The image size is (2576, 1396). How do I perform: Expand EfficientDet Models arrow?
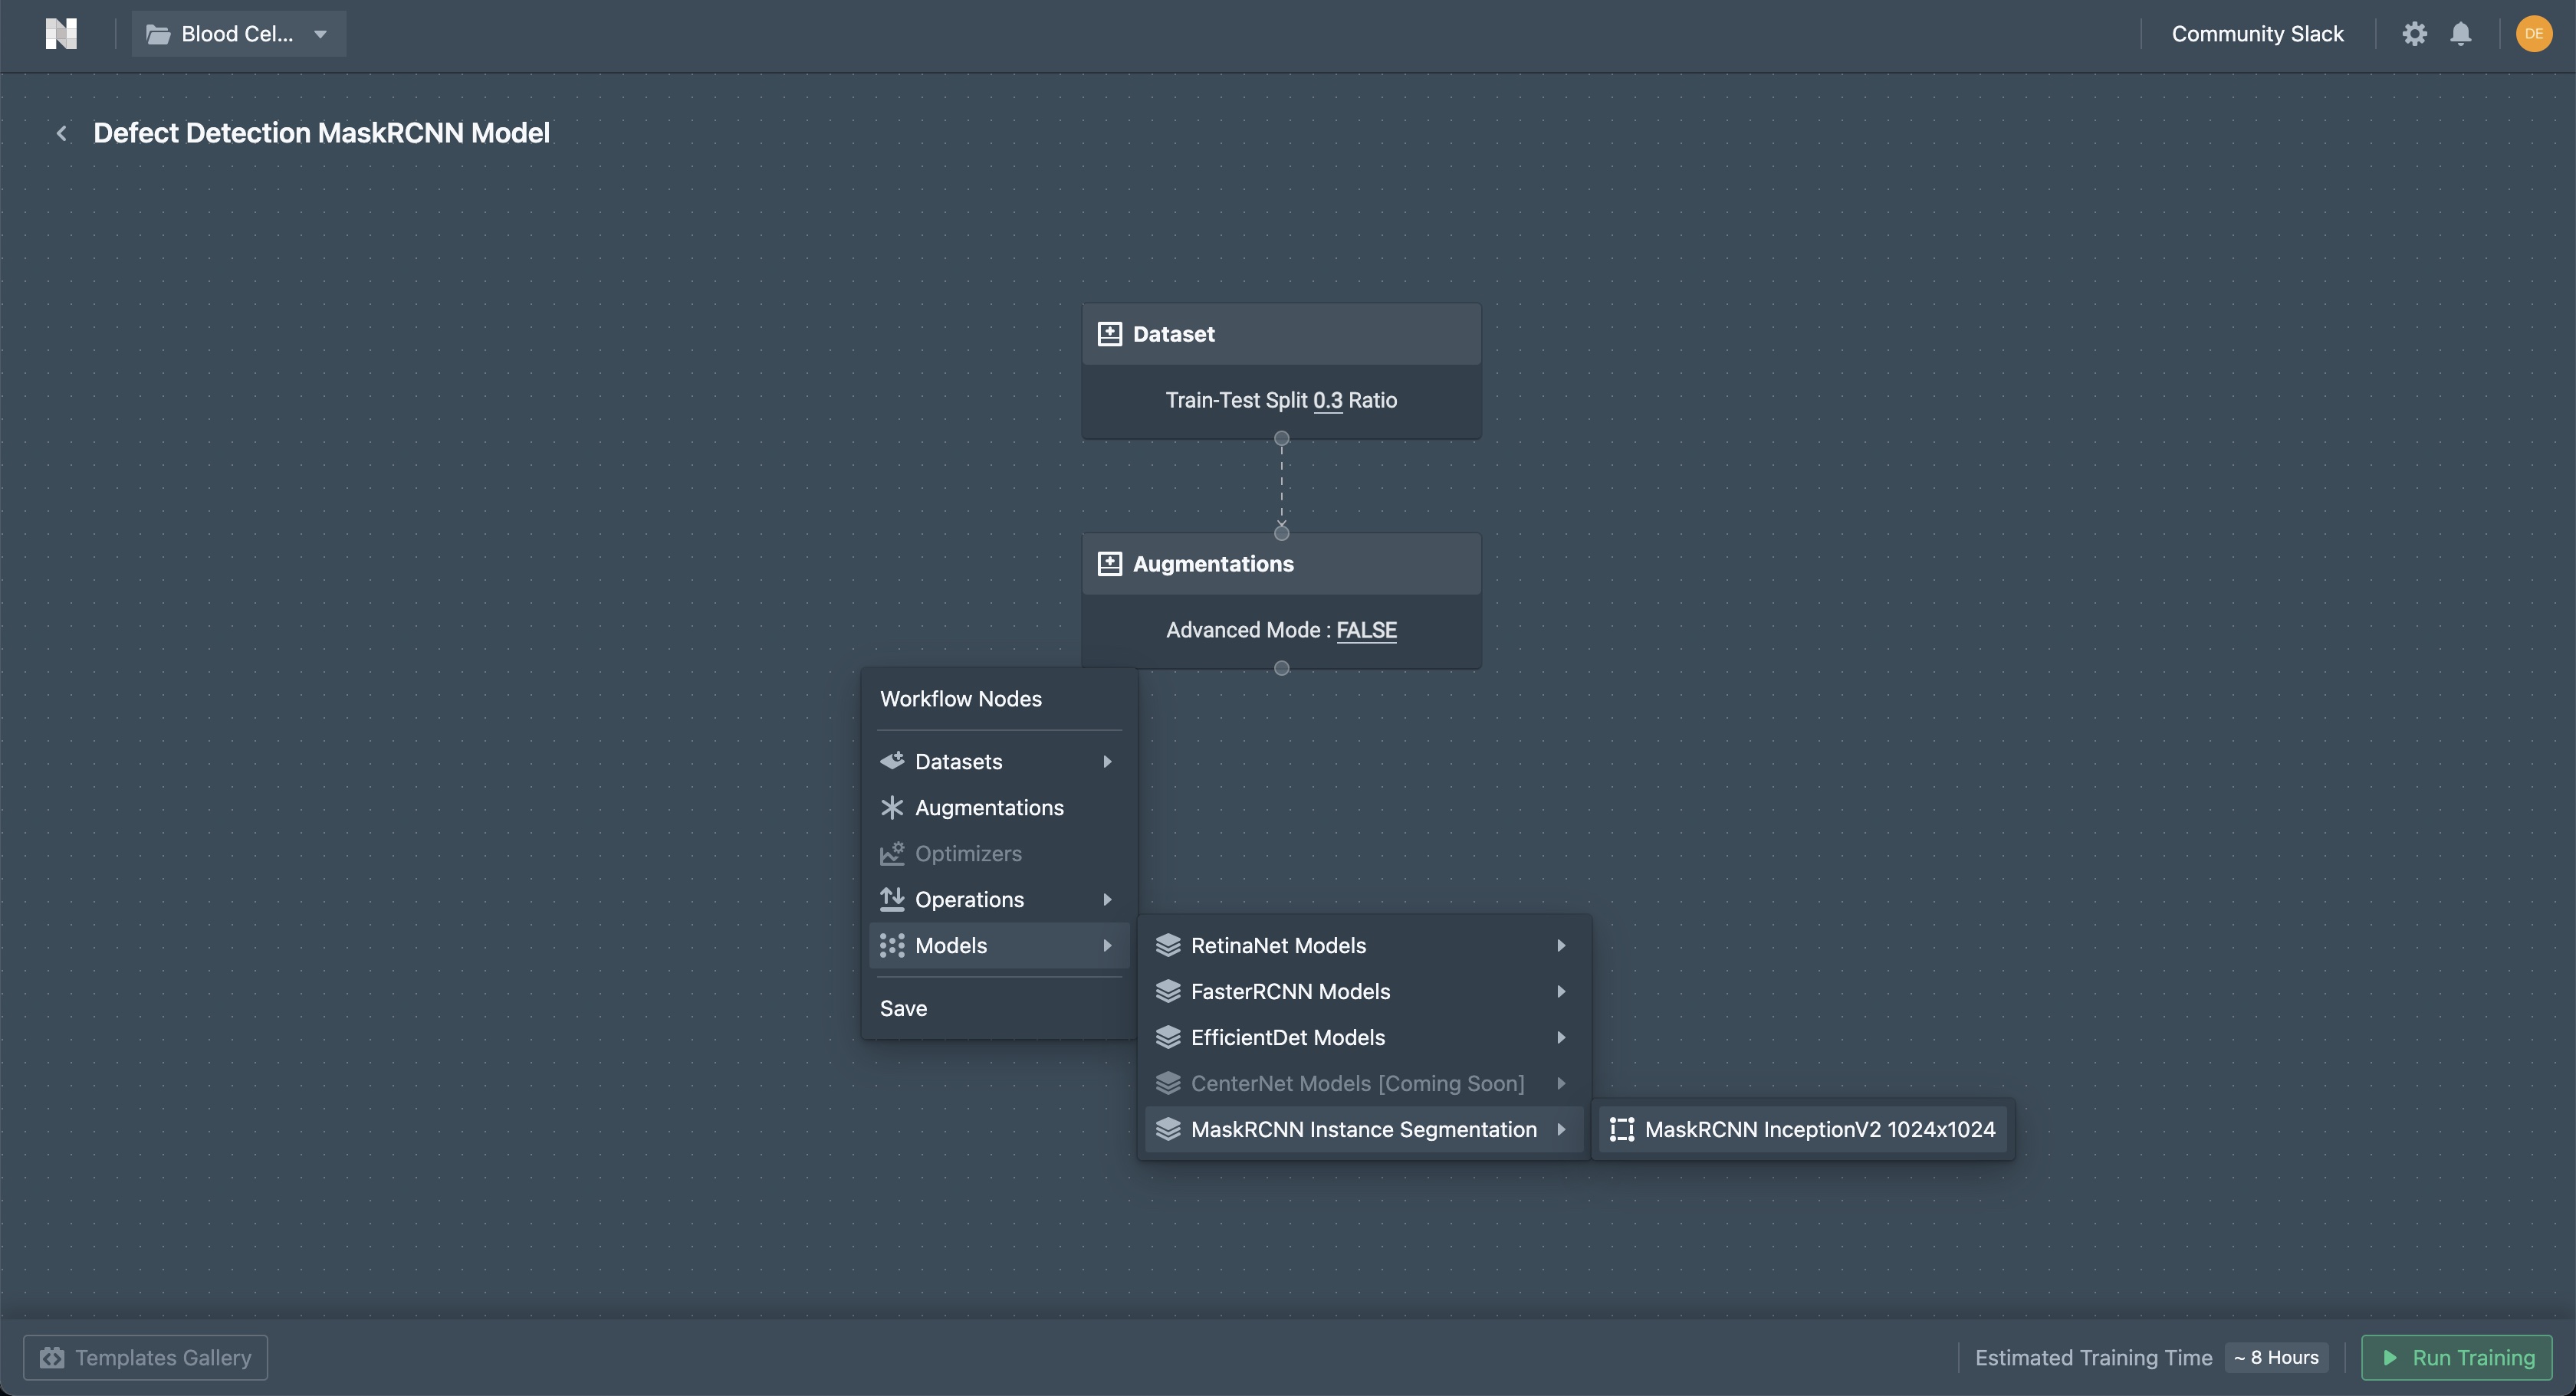point(1561,1037)
